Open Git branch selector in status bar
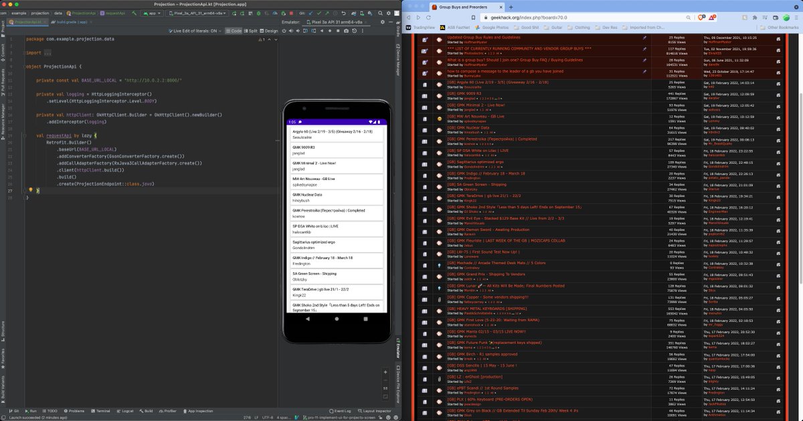This screenshot has height=421, width=803. (341, 418)
